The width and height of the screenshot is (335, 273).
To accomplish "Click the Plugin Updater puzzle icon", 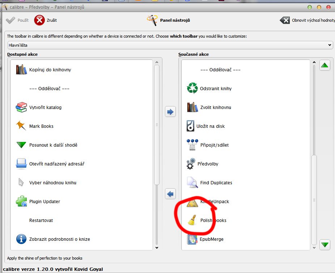I will pos(21,201).
